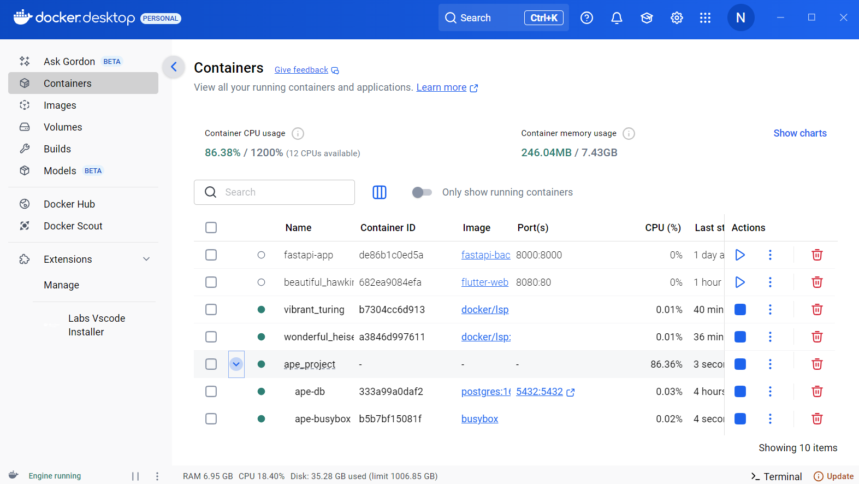
Task: Start the fastapi-app container
Action: coord(740,255)
